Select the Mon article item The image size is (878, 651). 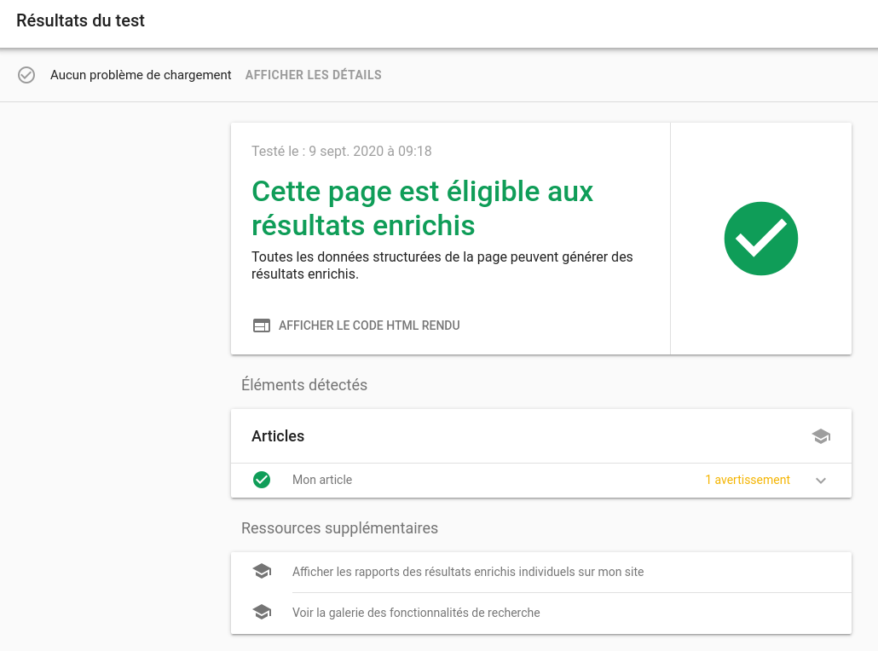pos(322,480)
